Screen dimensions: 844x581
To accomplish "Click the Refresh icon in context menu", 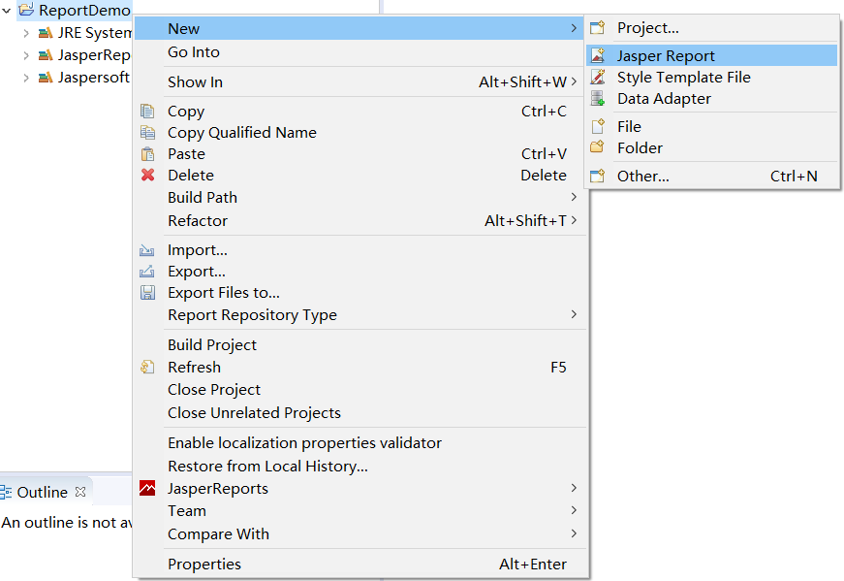I will pyautogui.click(x=147, y=368).
